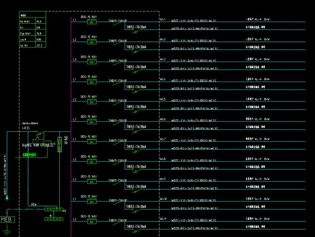The image size is (315, 237).
Task: Select the first DDS-15 meter label
Action: pyautogui.click(x=89, y=17)
